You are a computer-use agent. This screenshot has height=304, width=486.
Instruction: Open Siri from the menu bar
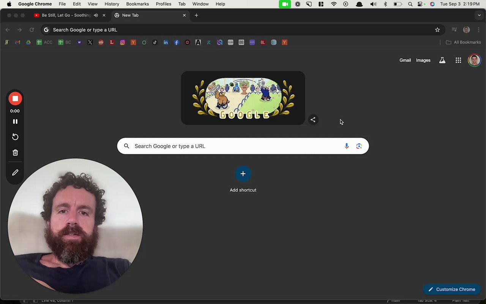432,4
